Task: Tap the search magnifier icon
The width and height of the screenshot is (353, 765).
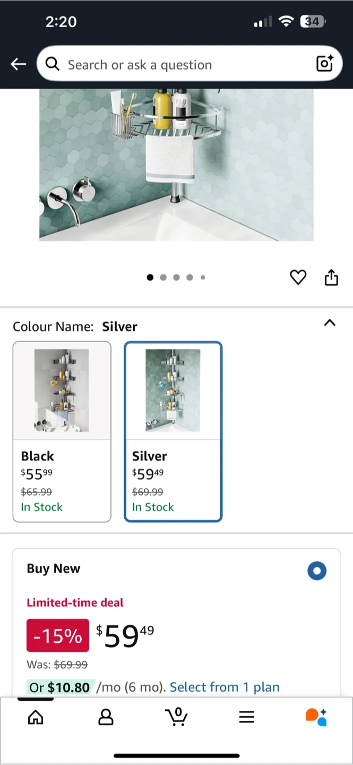Action: (x=52, y=64)
